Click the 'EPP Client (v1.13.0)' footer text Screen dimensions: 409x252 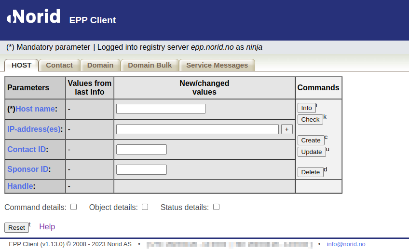click(37, 244)
